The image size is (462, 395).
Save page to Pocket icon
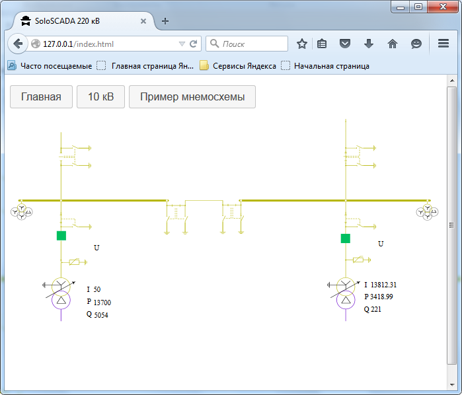coord(345,44)
